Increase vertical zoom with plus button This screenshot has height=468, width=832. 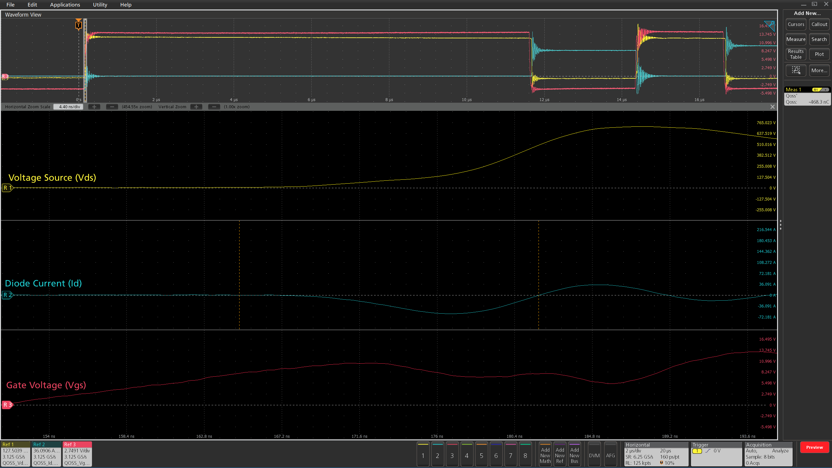[196, 107]
